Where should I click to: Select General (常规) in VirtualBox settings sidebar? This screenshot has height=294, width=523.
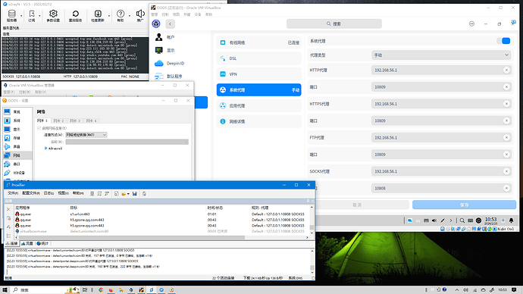(17, 111)
